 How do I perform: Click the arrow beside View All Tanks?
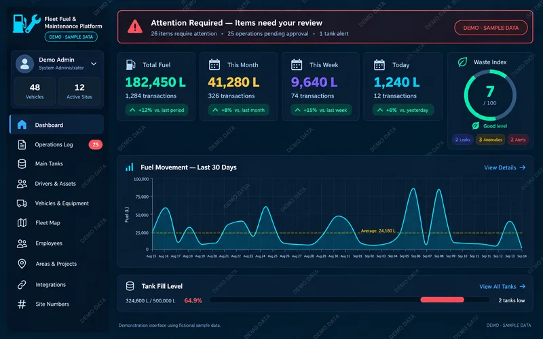(523, 286)
